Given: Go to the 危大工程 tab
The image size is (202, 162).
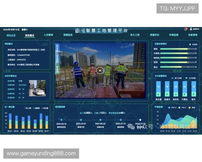Looking at the screenshot, I should 135,35.
